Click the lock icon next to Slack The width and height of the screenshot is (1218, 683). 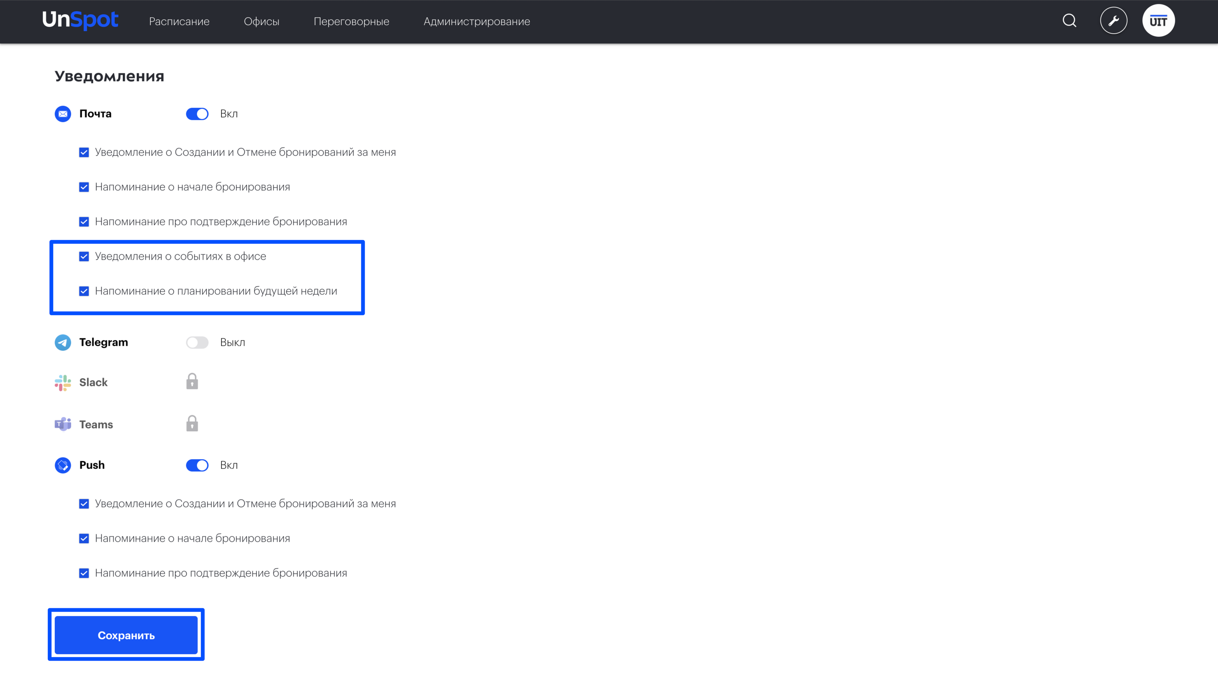[x=192, y=381]
